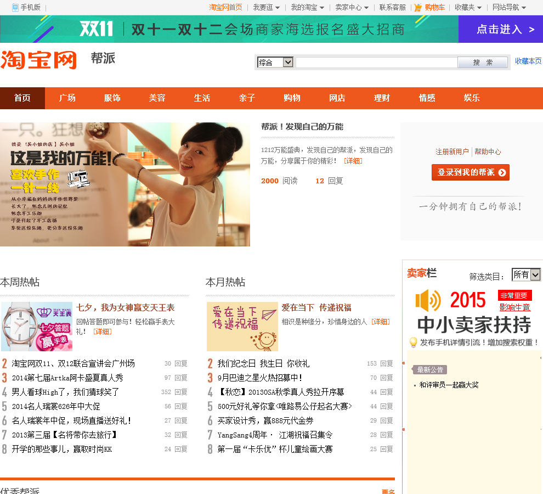This screenshot has height=494, width=543.
Task: Click the 这是我的万能 featured banner image
Action: (125, 184)
